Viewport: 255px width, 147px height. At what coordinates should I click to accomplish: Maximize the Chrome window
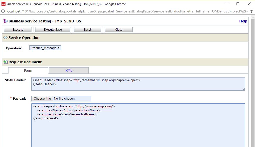238,4
